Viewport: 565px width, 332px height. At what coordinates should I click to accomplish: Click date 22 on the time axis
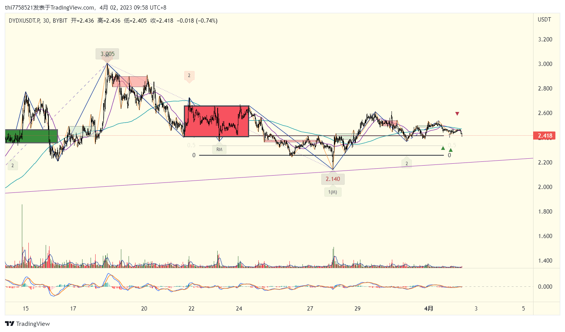click(x=192, y=309)
